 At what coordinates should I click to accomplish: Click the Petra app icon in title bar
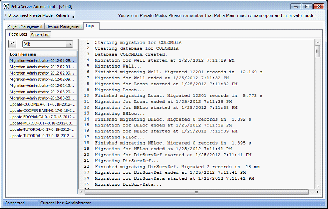6,6
